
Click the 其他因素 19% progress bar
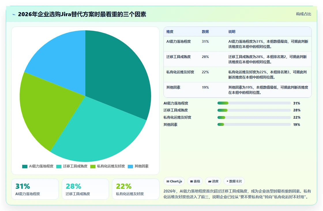(x=254, y=125)
